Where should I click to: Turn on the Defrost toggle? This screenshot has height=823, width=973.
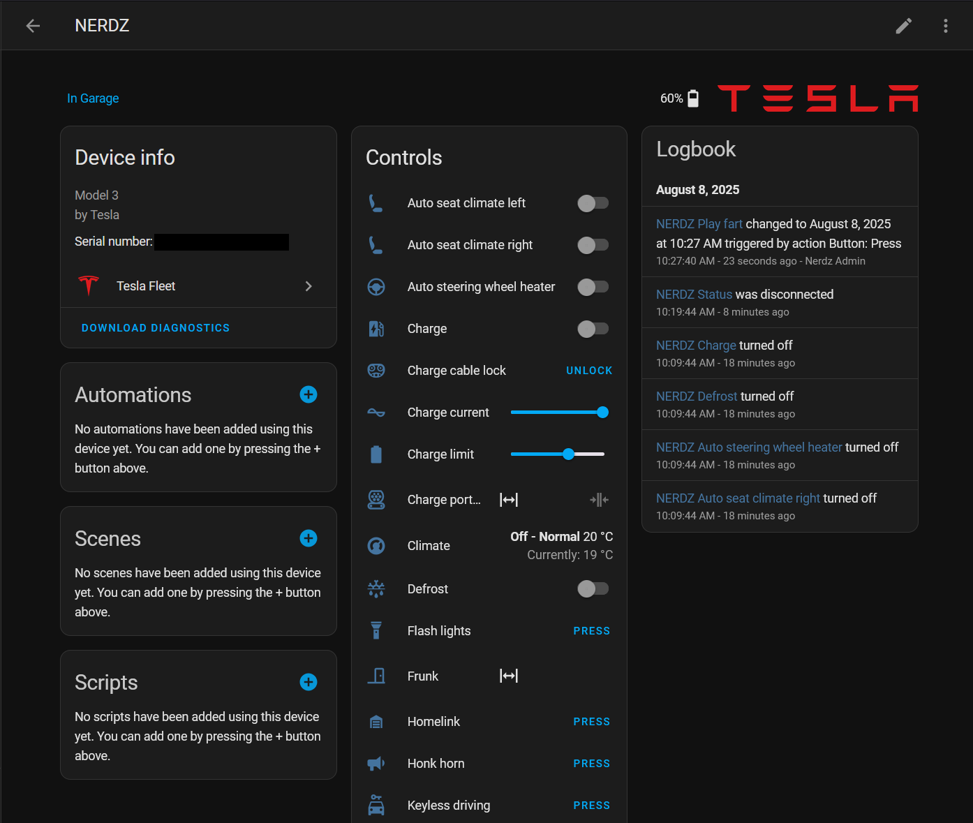click(x=593, y=588)
